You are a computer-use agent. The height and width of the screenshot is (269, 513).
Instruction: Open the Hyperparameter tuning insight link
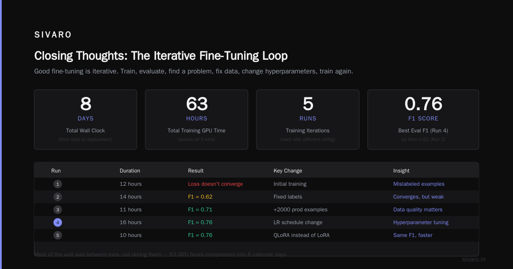coord(421,222)
